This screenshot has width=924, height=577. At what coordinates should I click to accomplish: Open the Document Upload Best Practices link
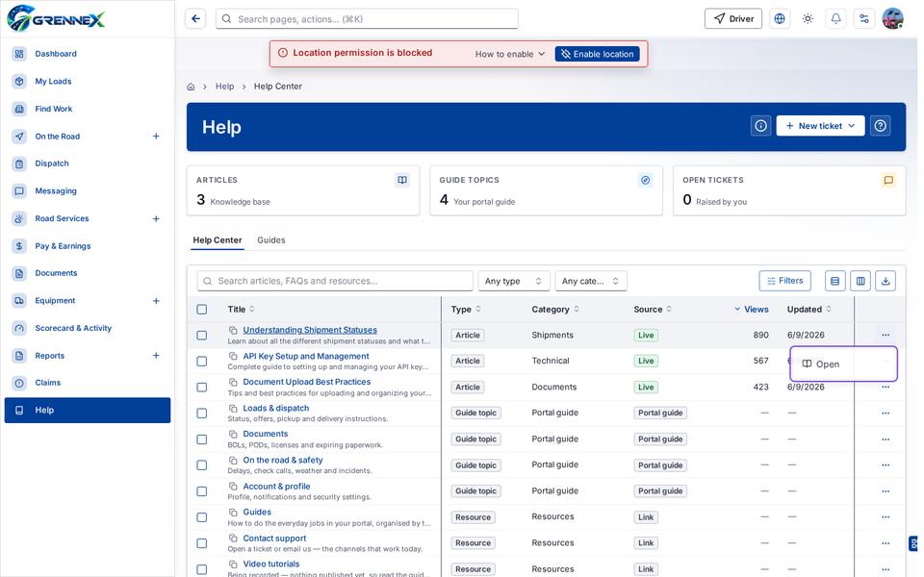coord(307,382)
